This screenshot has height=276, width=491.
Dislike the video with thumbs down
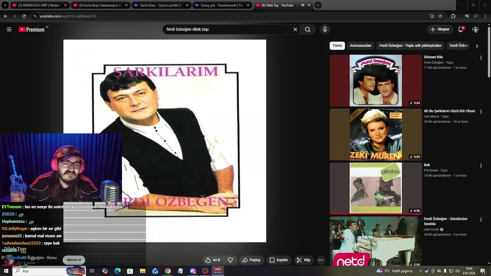click(x=230, y=260)
